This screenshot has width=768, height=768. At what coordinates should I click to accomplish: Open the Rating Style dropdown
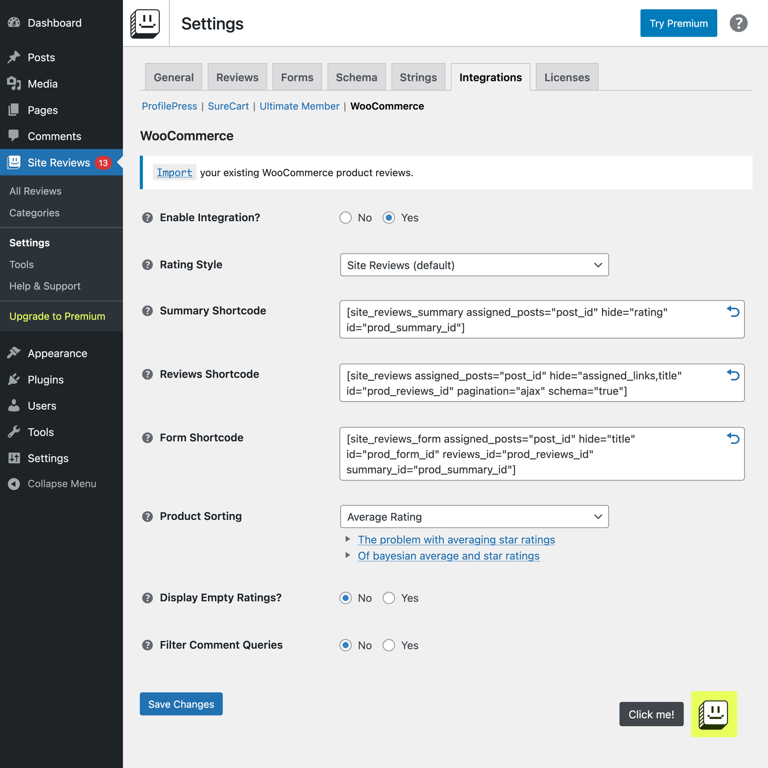[x=474, y=265]
